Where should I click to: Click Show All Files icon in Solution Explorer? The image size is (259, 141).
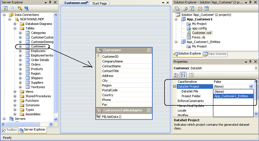[185, 9]
